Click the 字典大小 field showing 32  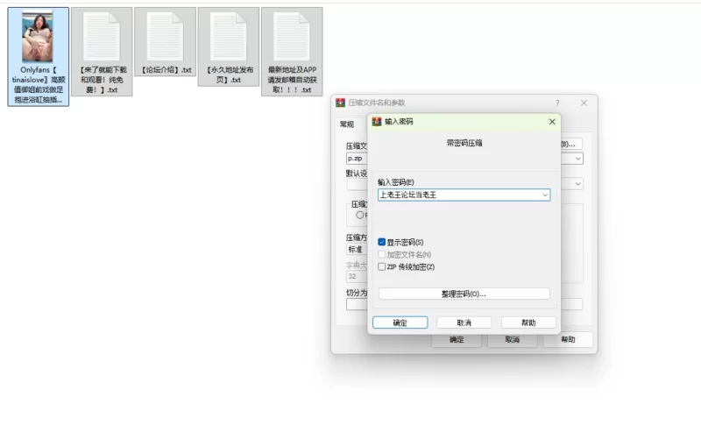pyautogui.click(x=357, y=277)
